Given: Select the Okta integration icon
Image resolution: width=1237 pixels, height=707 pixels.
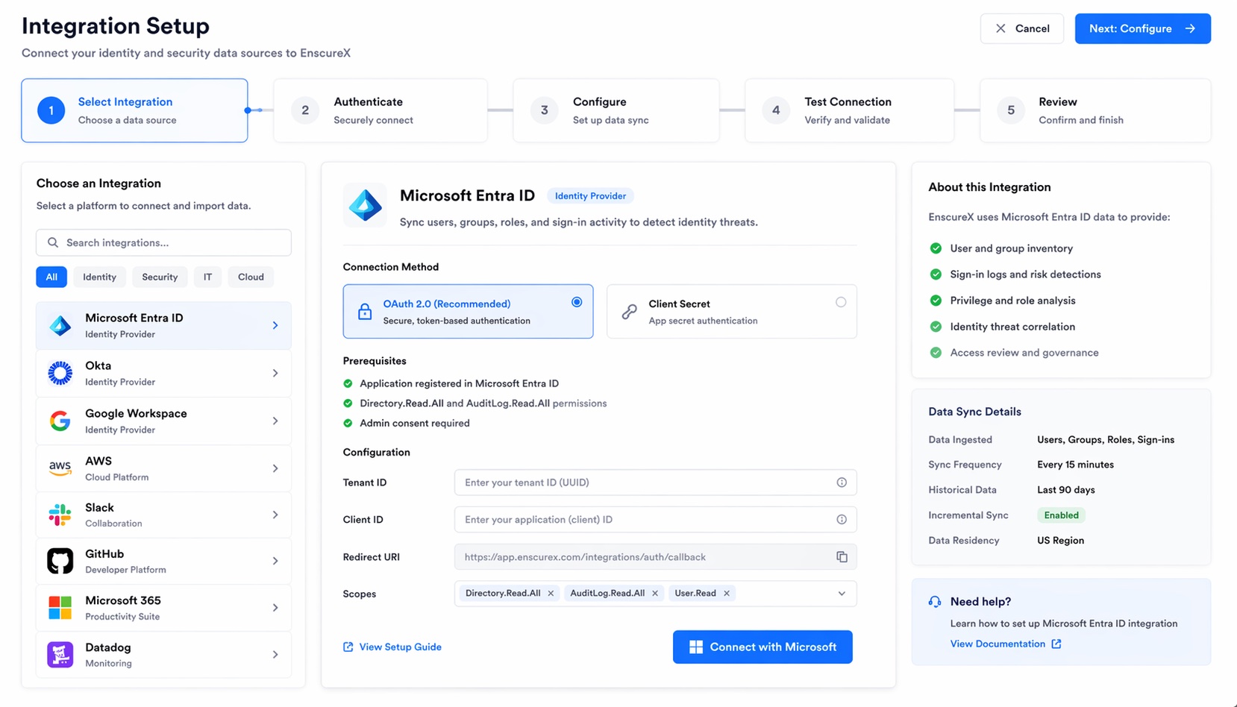Looking at the screenshot, I should tap(60, 373).
